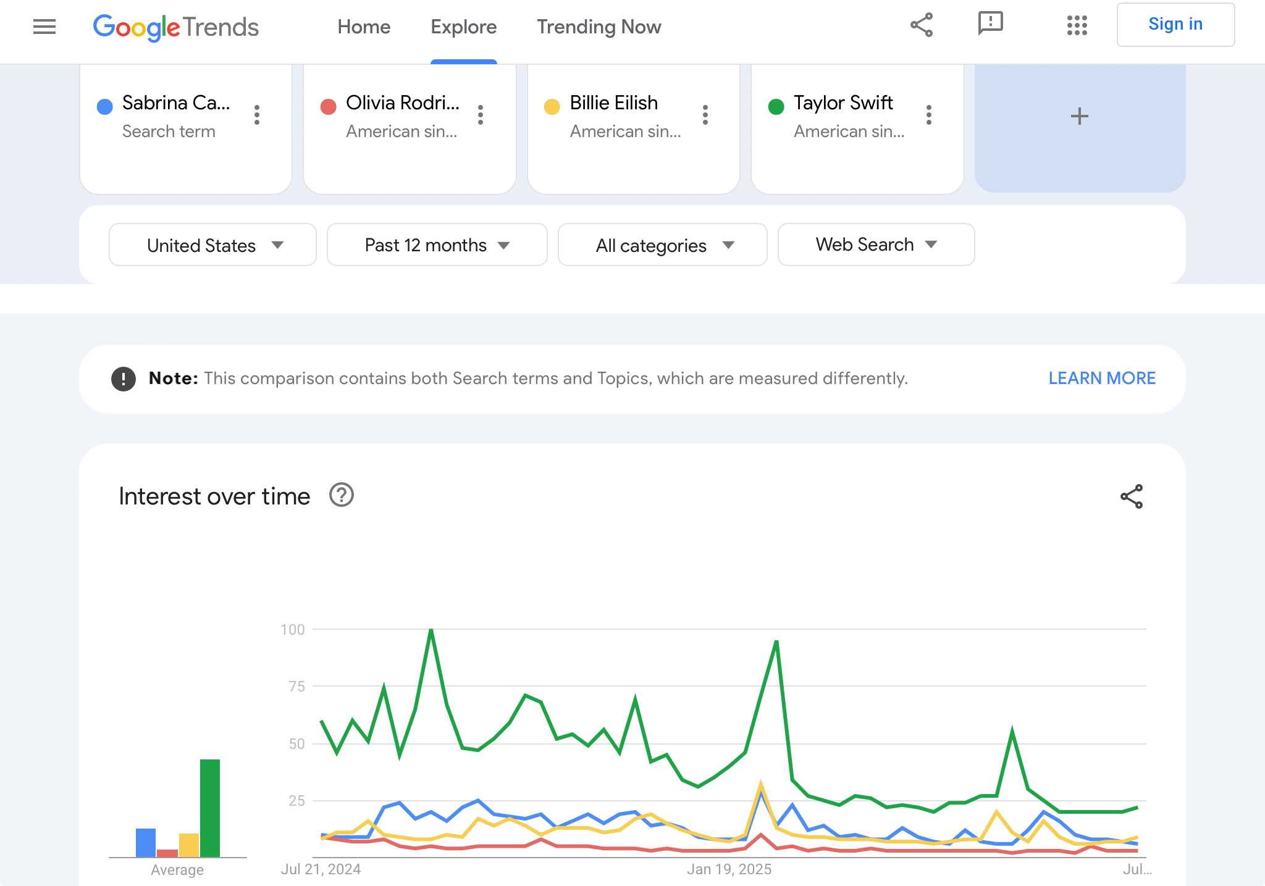
Task: Select the green Taylor Swift average bar
Action: [210, 808]
